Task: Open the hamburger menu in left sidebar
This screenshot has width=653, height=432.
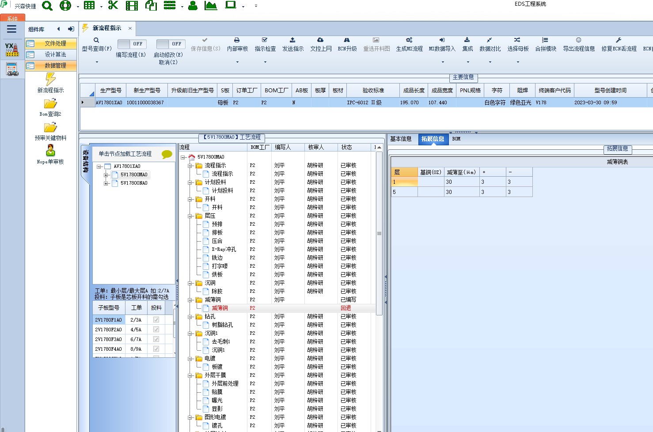Action: [x=11, y=29]
